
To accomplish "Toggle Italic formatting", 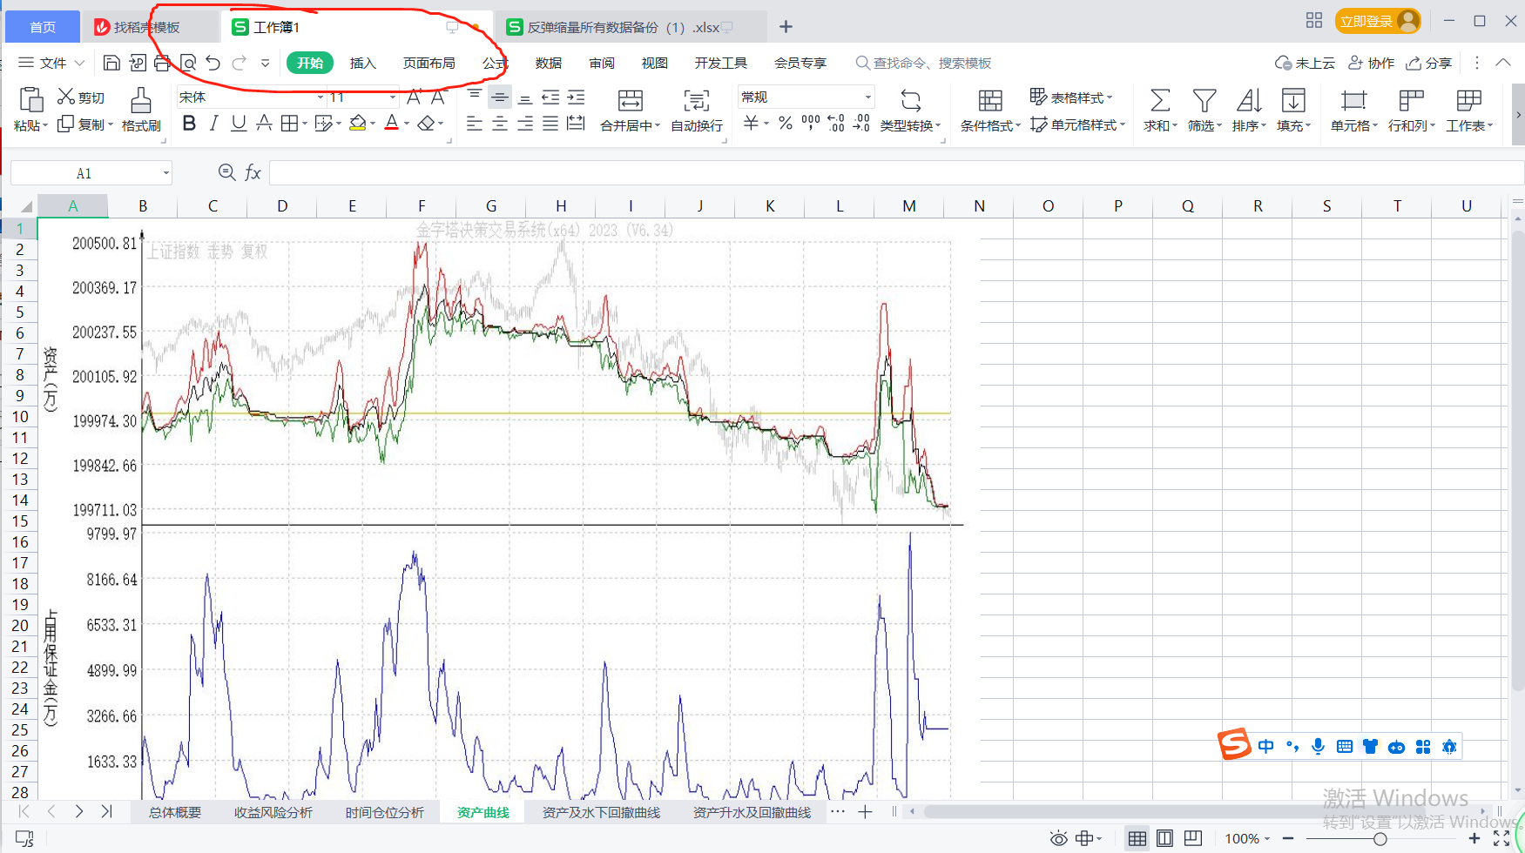I will (214, 124).
